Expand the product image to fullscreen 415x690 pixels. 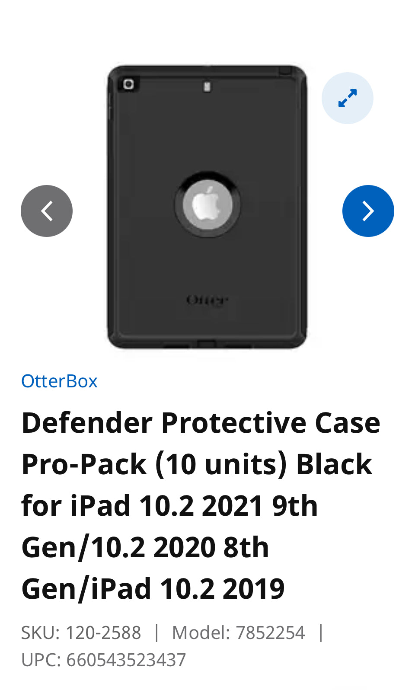(348, 98)
